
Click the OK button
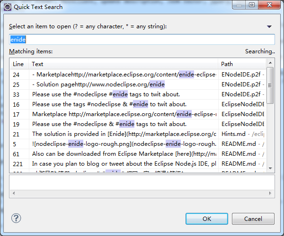click(207, 219)
